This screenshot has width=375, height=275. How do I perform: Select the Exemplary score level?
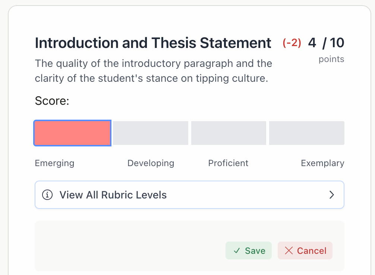click(x=306, y=133)
